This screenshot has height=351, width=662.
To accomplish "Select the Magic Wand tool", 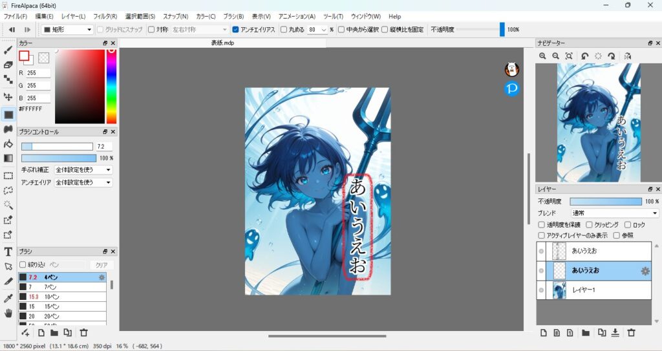I will (8, 205).
